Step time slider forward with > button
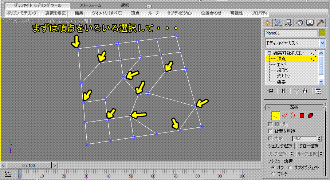The image size is (330, 180). pyautogui.click(x=55, y=165)
